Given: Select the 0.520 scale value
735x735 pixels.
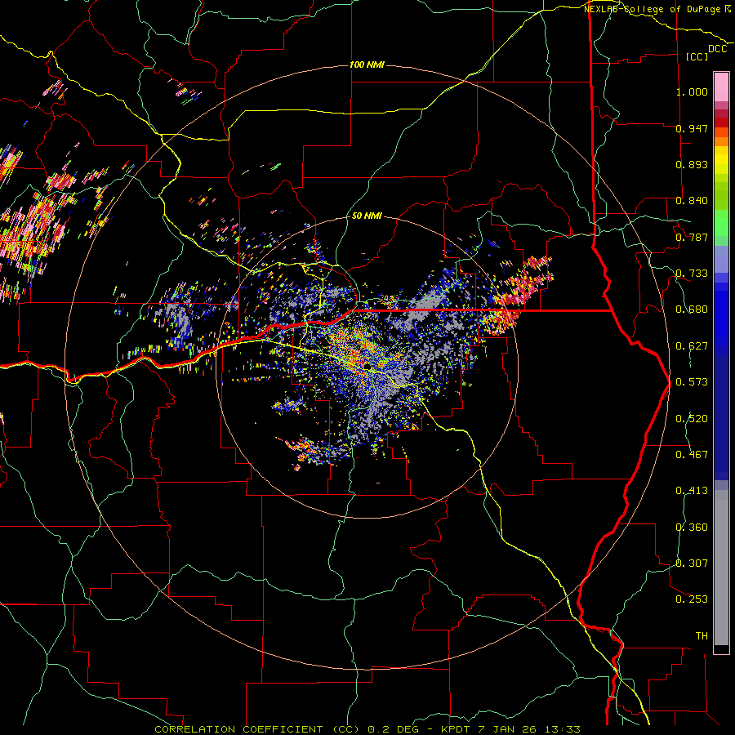Looking at the screenshot, I should [x=692, y=419].
